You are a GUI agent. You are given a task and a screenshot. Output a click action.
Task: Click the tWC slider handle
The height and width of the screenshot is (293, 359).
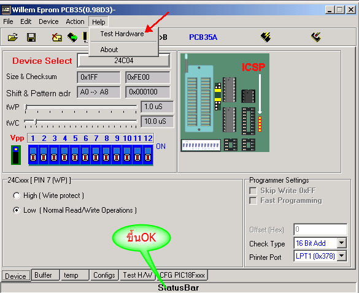pos(35,121)
